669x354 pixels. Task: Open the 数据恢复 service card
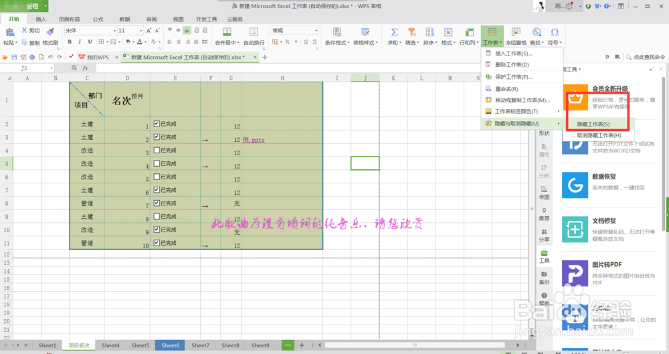coord(609,184)
